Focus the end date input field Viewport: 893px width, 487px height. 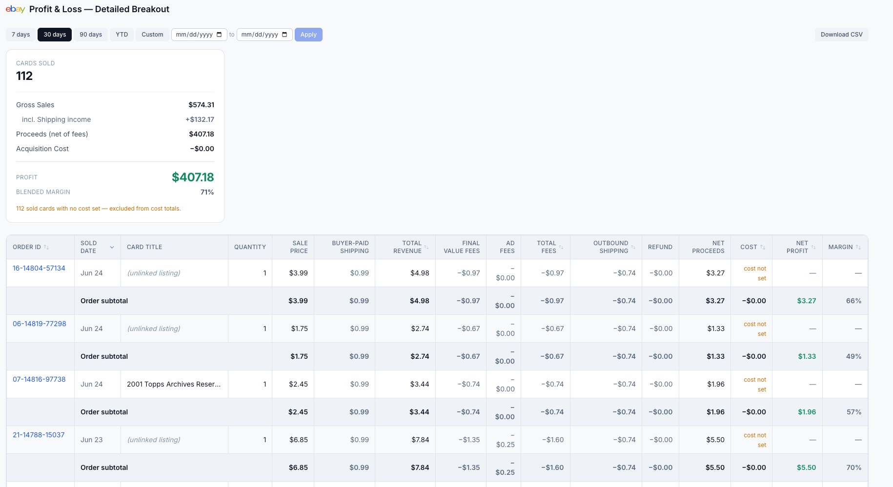tap(264, 35)
